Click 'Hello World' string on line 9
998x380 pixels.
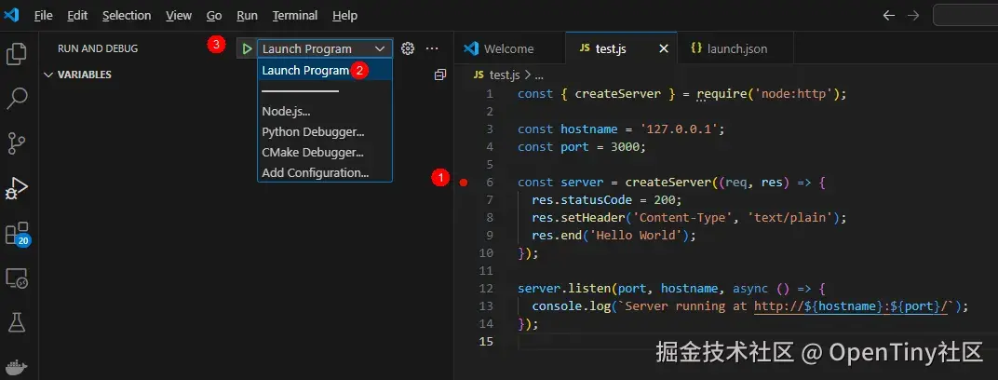click(639, 236)
